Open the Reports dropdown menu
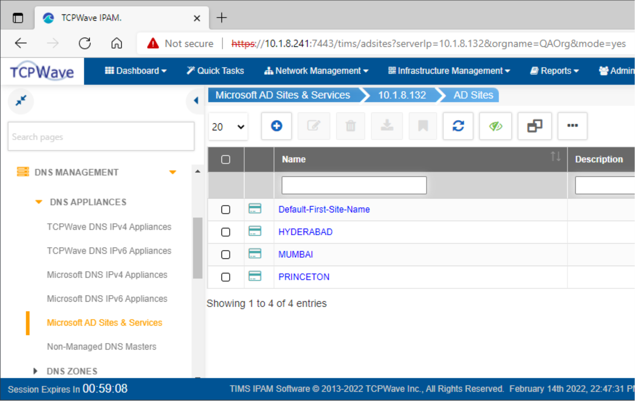635x401 pixels. click(555, 71)
